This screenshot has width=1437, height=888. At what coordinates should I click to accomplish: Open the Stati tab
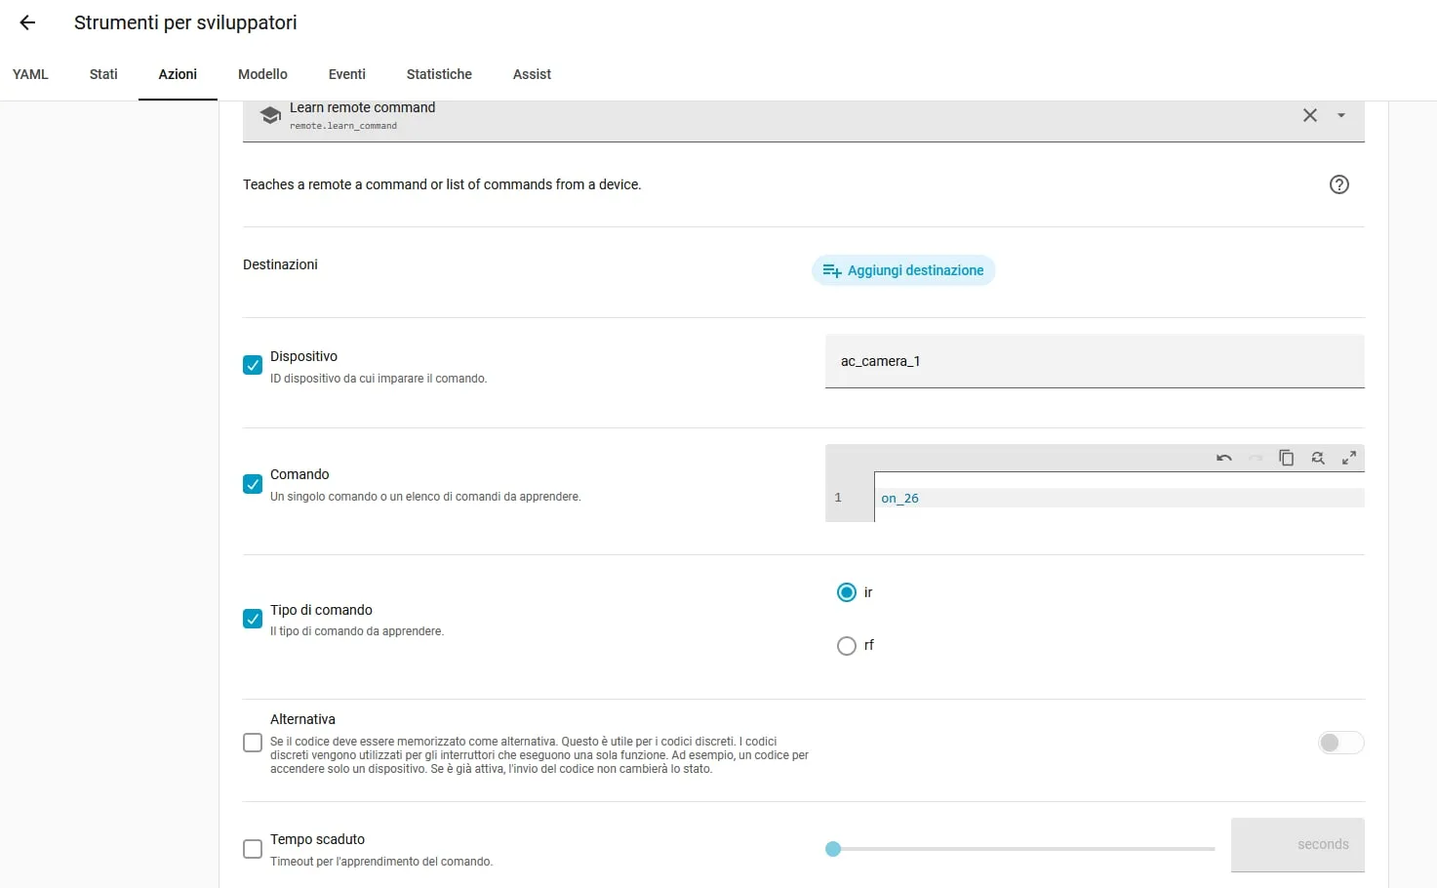(x=103, y=74)
